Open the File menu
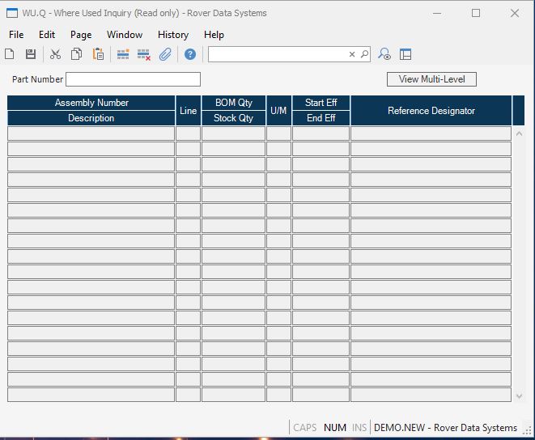The width and height of the screenshot is (535, 440). point(16,35)
